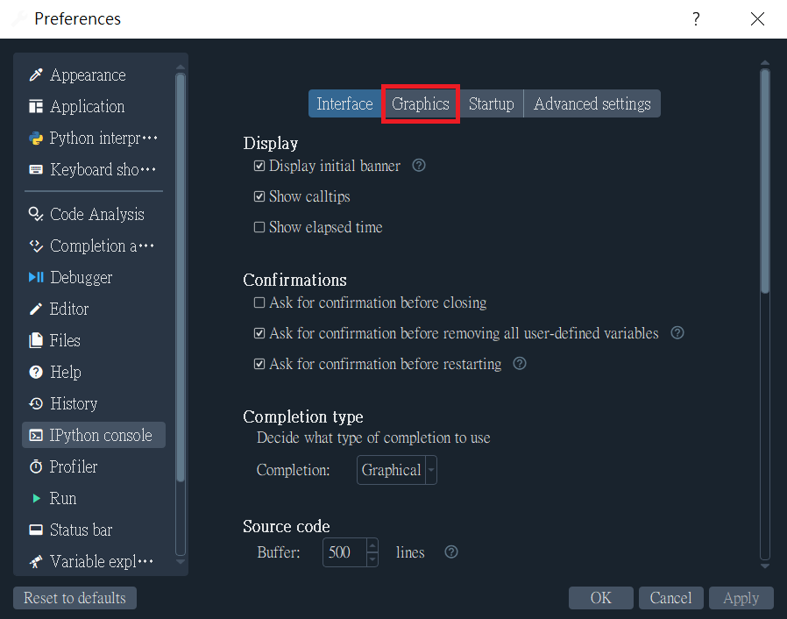The height and width of the screenshot is (619, 787).
Task: Click the Keyboard shortcuts keyboard icon
Action: [36, 170]
